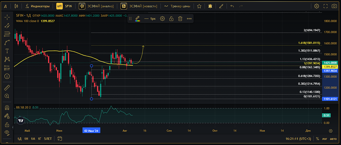Viewport: 341px width, 145px height.
Task: Open the Индикаторы indicators button
Action: pos(38,6)
